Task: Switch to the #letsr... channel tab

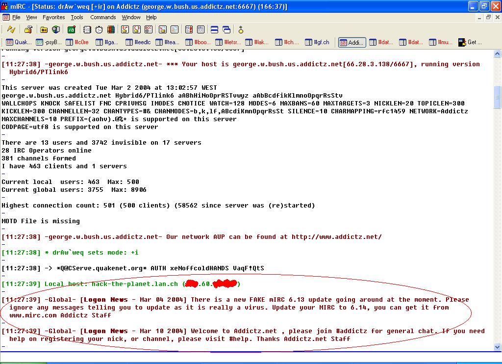Action: (x=228, y=42)
